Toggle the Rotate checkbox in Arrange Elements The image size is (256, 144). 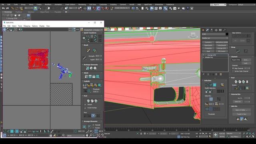pos(94,128)
